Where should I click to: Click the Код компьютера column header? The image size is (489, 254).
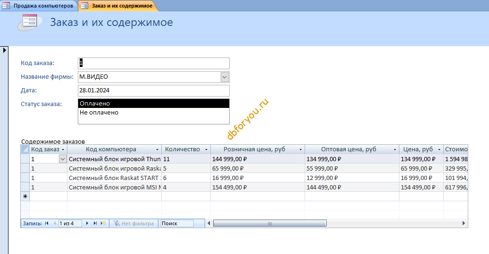coord(114,149)
